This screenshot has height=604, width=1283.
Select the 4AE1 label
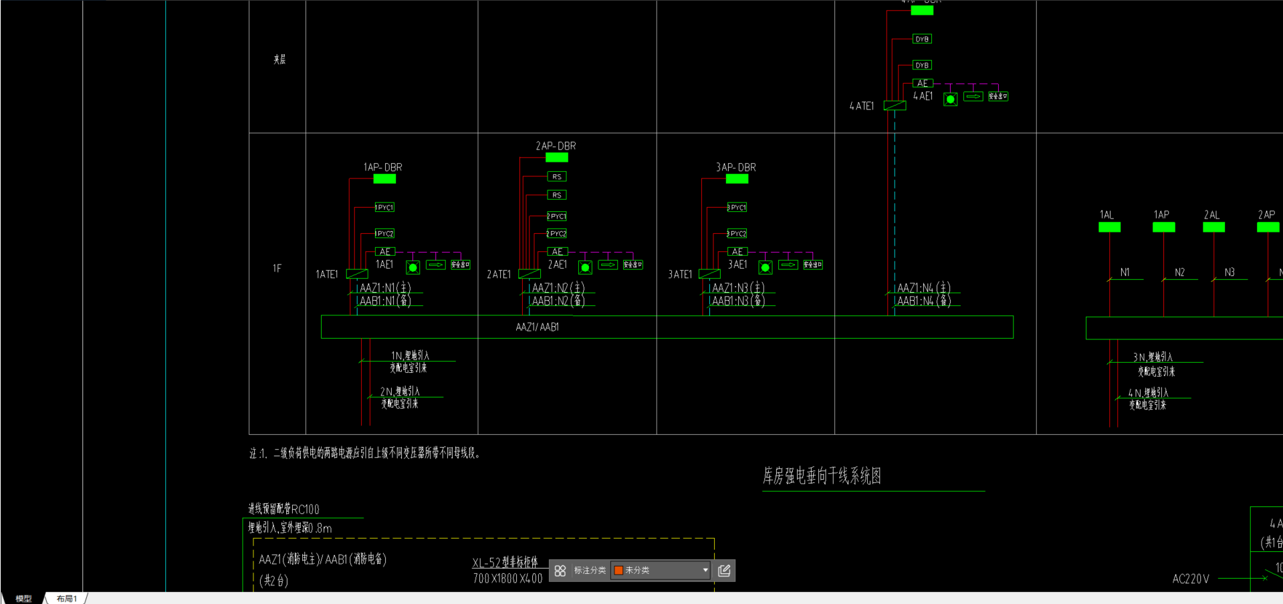[x=923, y=96]
